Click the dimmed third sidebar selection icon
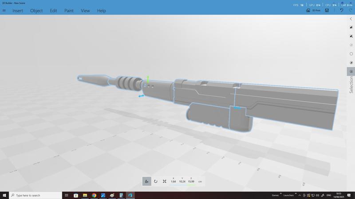 pos(351,45)
